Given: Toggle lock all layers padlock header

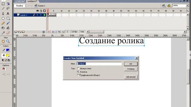Looking at the screenshot, I should pyautogui.click(x=41, y=11).
